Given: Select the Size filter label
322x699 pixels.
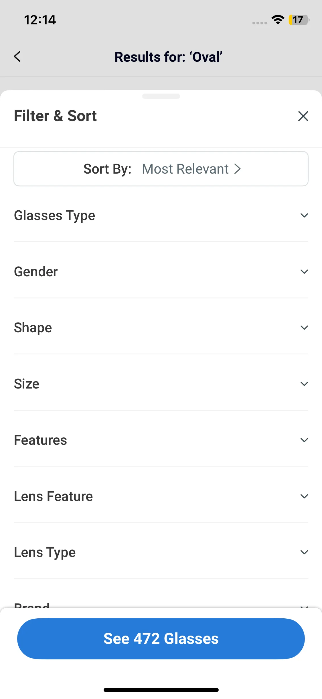Looking at the screenshot, I should point(27,384).
